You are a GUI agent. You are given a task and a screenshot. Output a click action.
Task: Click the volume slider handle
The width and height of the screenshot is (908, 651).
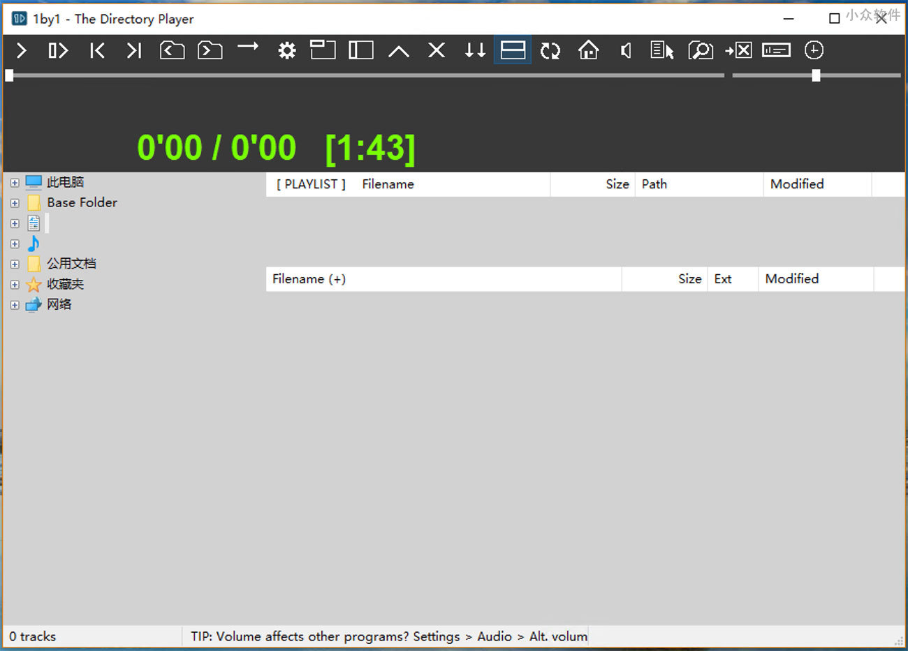click(x=816, y=75)
